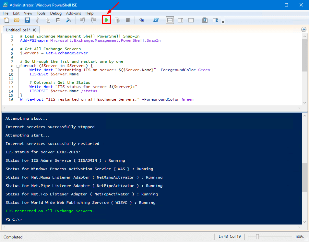Open the File menu
The image size is (309, 242).
click(x=6, y=13)
